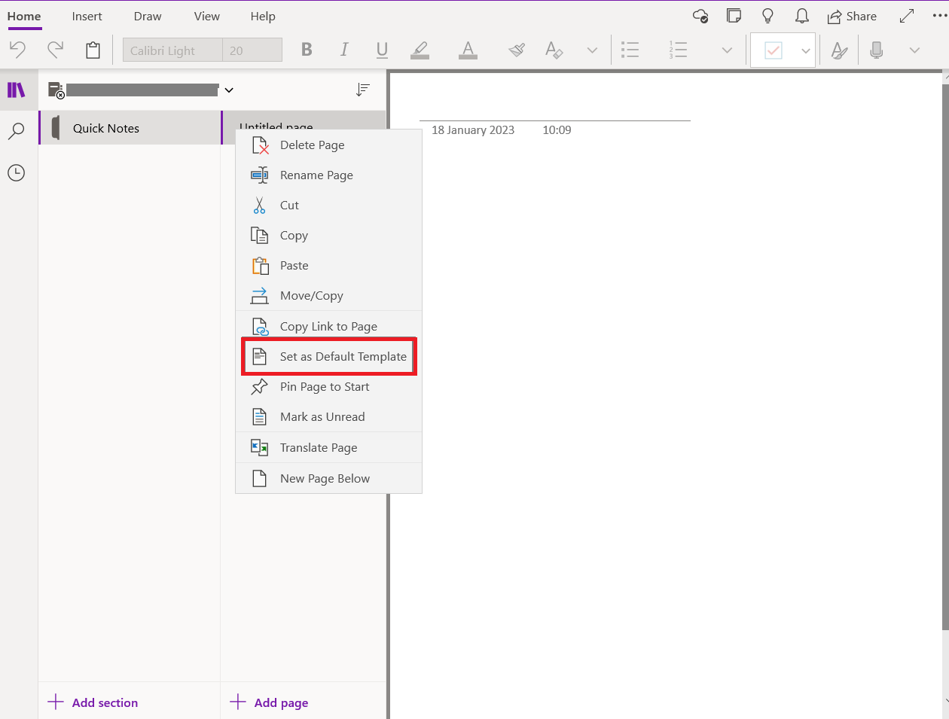
Task: Choose Copy Link to Page
Action: point(328,326)
